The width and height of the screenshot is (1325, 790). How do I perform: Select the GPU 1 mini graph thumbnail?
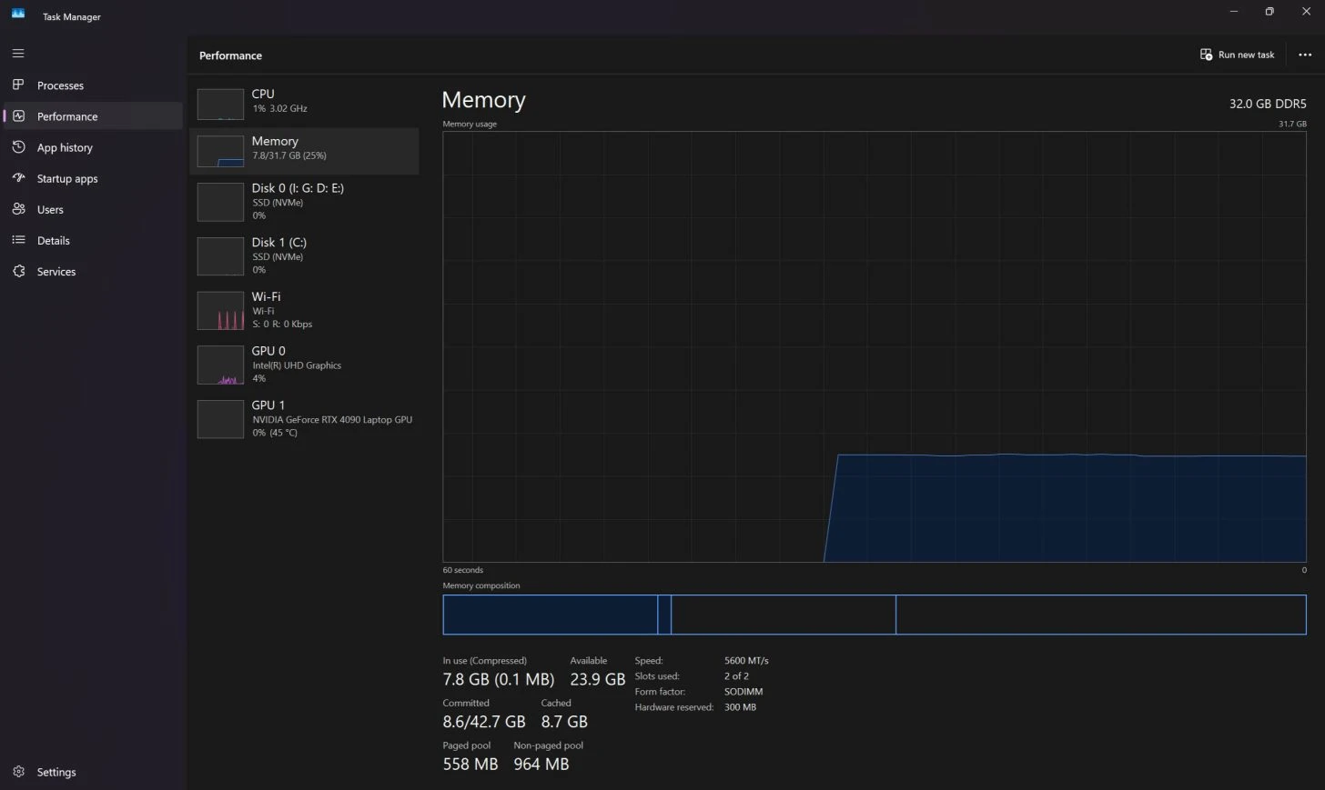coord(220,419)
